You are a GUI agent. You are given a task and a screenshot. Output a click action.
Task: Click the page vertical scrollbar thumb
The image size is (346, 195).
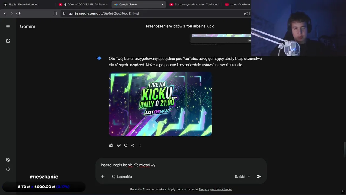(344, 149)
